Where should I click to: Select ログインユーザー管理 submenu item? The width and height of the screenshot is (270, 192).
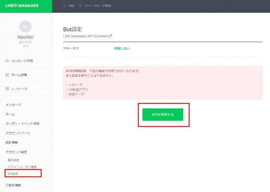pos(22,167)
